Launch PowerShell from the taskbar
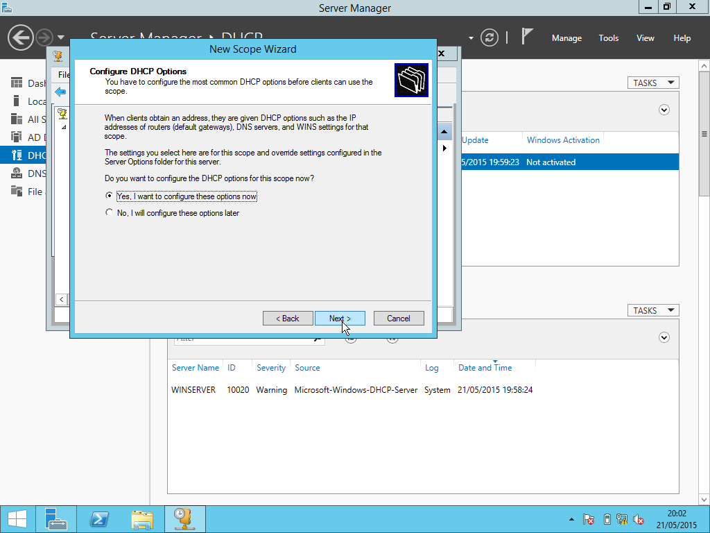The height and width of the screenshot is (533, 710). click(x=98, y=519)
